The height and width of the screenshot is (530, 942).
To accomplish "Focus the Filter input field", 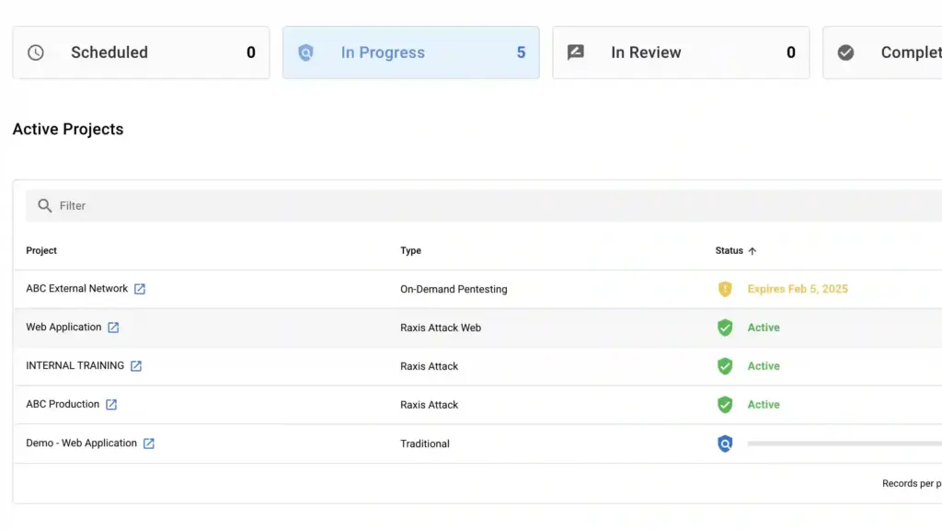I will tap(484, 205).
